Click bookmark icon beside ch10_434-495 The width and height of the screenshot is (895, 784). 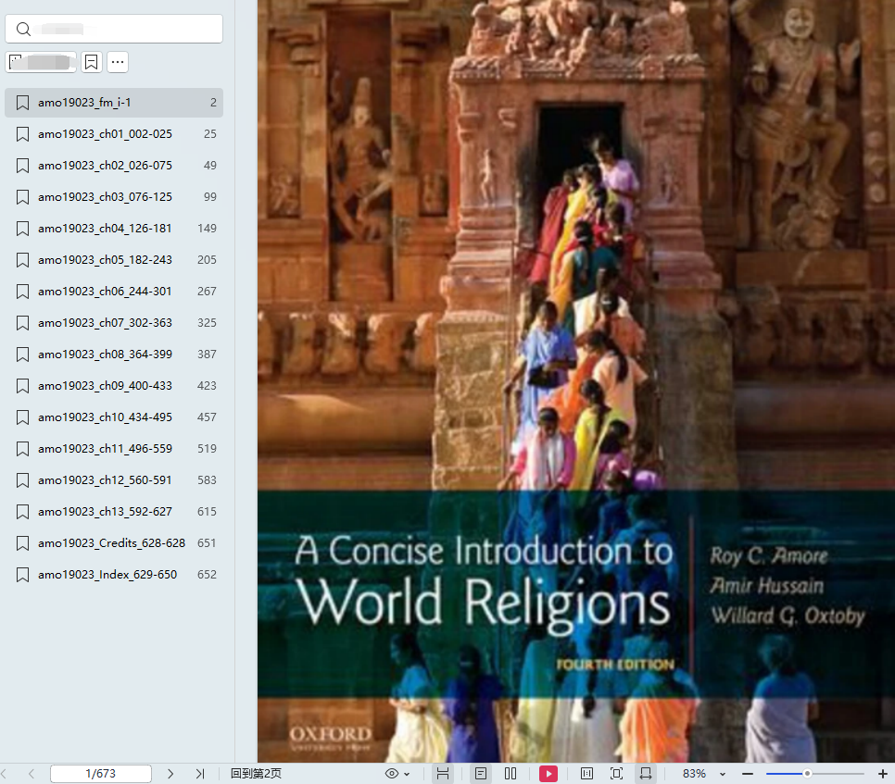click(x=22, y=417)
